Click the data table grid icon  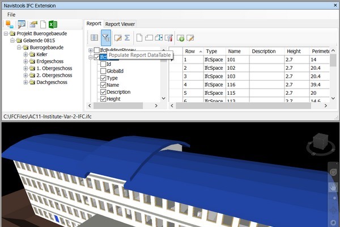click(x=95, y=37)
